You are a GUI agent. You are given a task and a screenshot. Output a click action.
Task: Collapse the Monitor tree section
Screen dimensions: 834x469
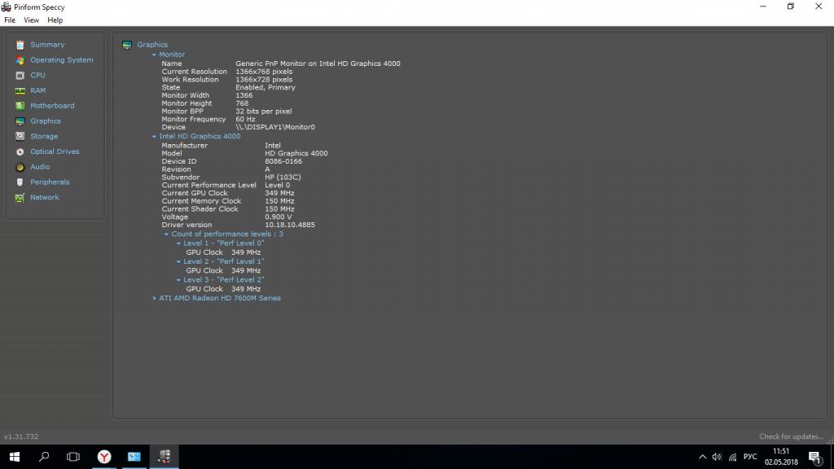click(x=154, y=55)
